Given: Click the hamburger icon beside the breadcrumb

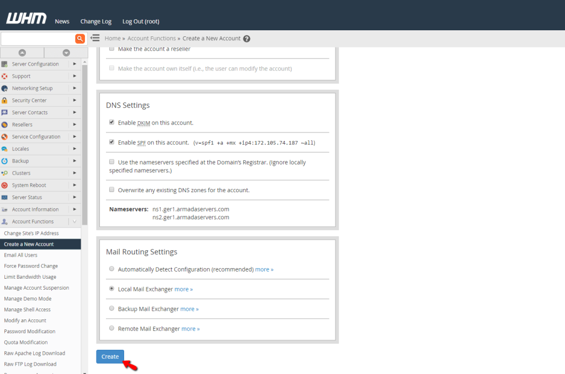Looking at the screenshot, I should (95, 39).
